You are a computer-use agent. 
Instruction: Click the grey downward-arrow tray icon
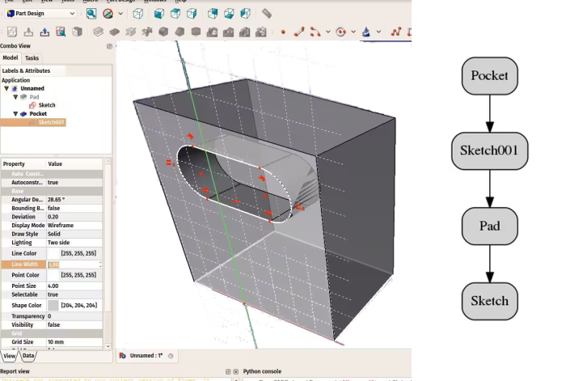28,32
